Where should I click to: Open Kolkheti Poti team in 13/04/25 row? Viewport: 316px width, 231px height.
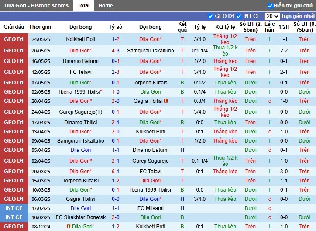click(151, 131)
